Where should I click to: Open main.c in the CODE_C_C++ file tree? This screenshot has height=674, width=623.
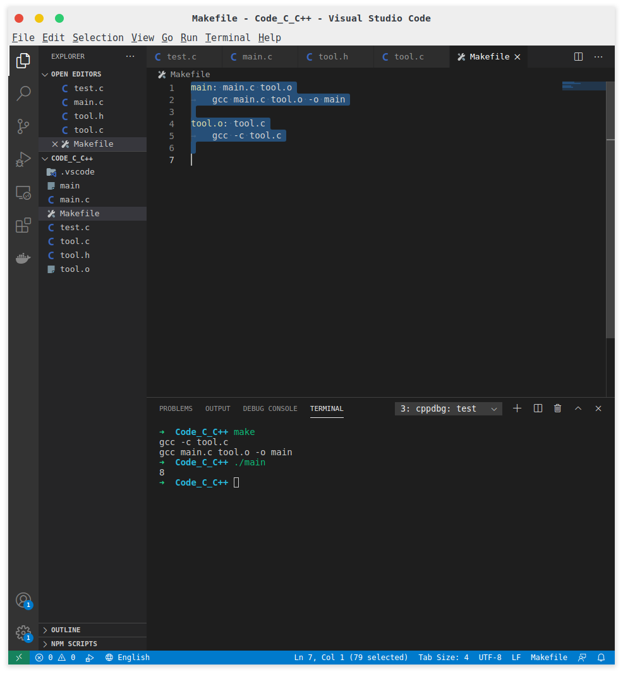92,200
